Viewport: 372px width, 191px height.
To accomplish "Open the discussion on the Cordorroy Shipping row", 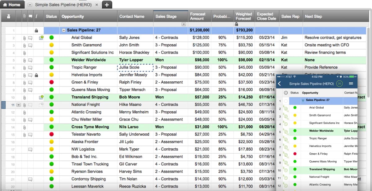I will pyautogui.click(x=30, y=179).
